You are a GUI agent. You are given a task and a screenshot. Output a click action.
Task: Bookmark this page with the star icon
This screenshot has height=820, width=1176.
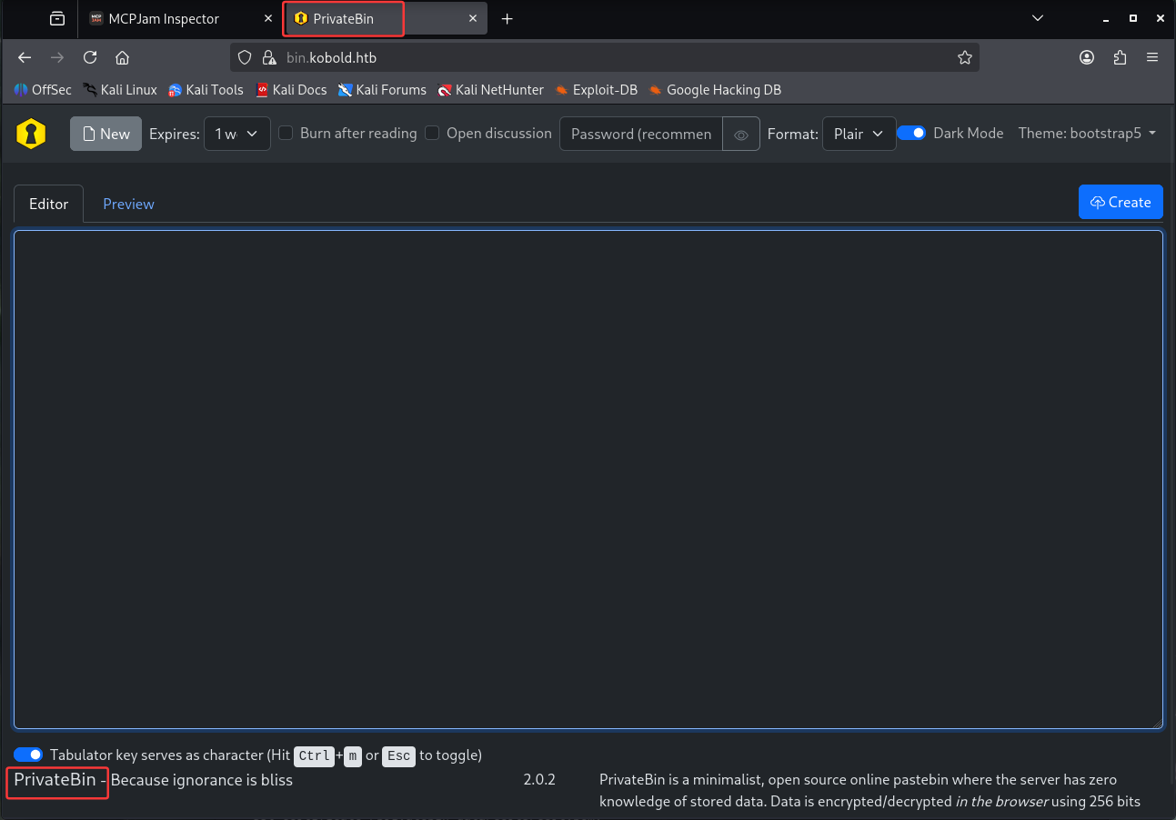964,57
